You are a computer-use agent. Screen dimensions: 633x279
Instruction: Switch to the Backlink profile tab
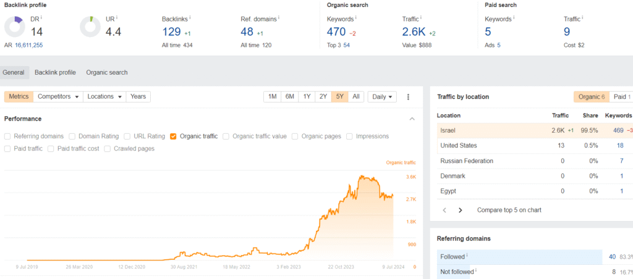click(x=55, y=72)
